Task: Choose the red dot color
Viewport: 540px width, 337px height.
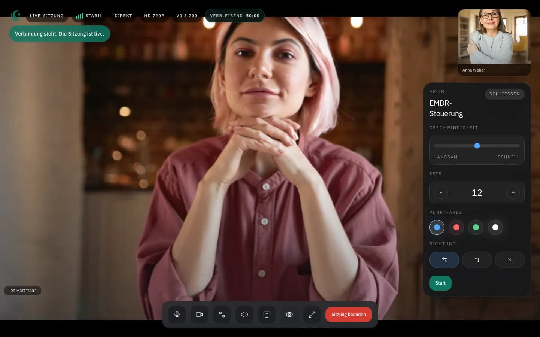Action: (x=456, y=227)
